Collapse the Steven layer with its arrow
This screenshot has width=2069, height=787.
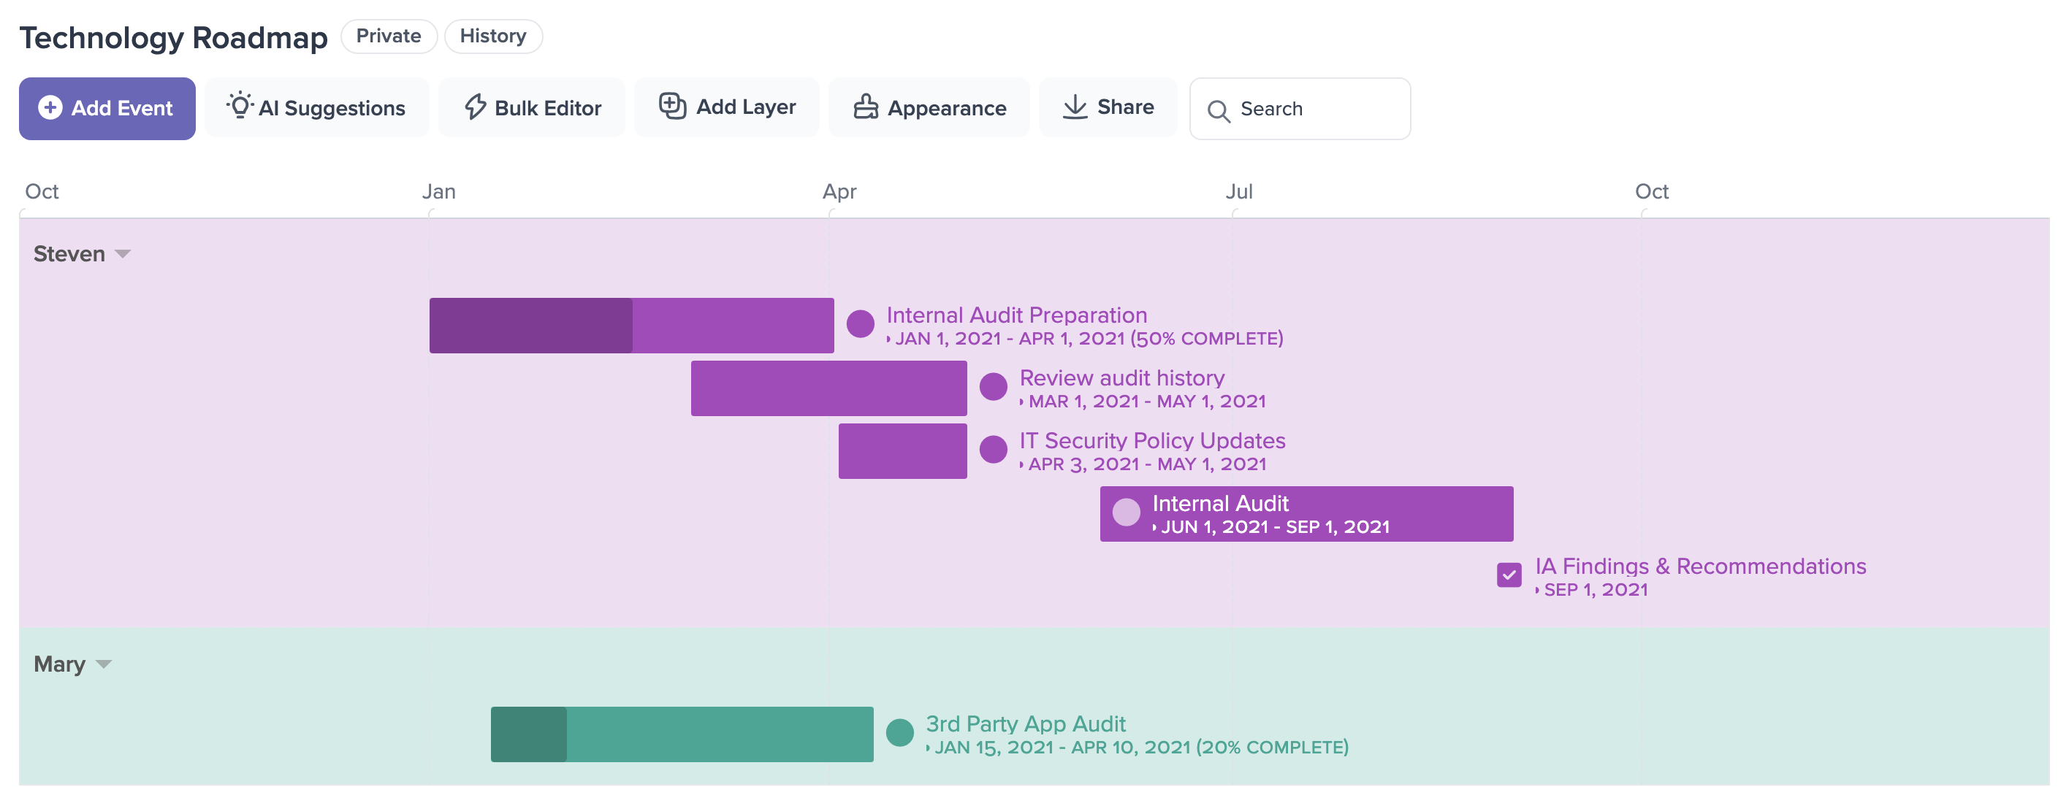pyautogui.click(x=122, y=254)
